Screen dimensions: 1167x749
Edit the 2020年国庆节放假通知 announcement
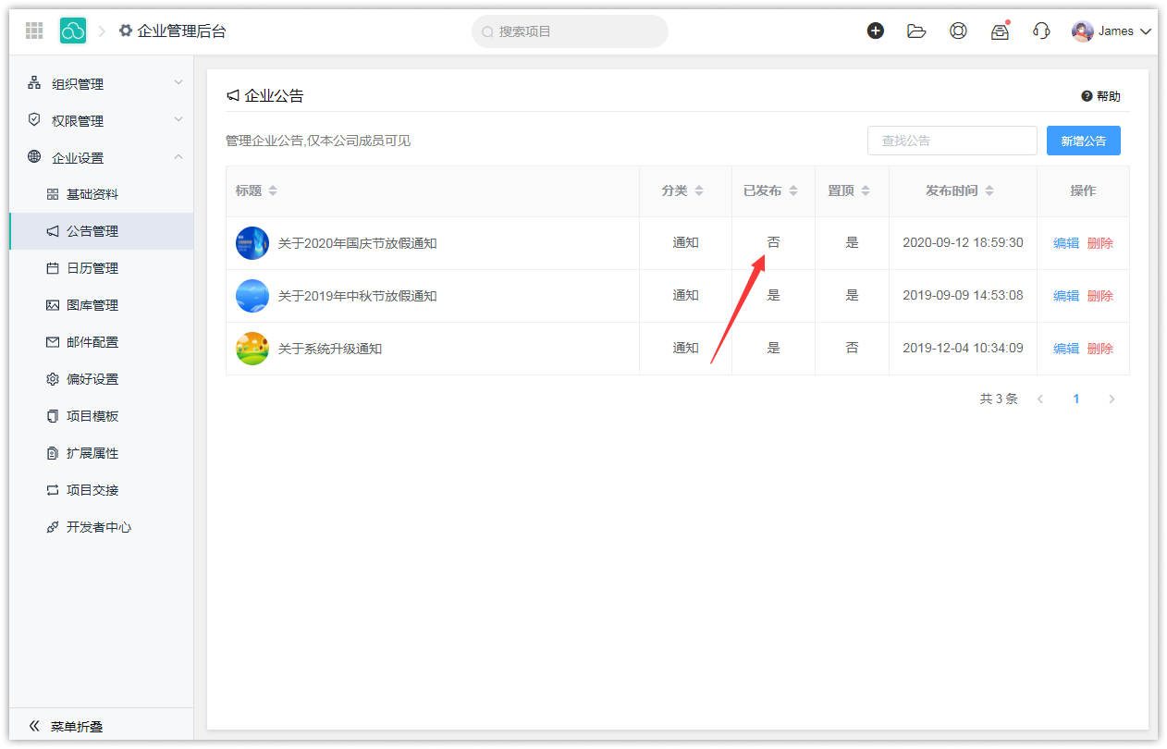(1066, 243)
